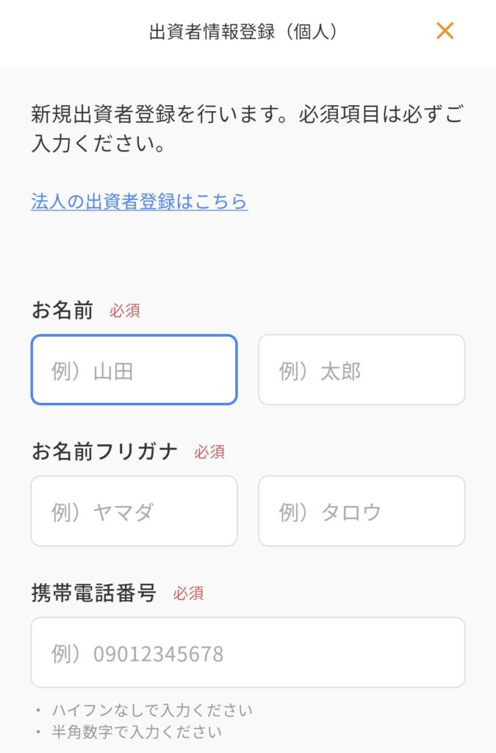Click the mobile phone number input field
The height and width of the screenshot is (753, 496).
click(248, 652)
